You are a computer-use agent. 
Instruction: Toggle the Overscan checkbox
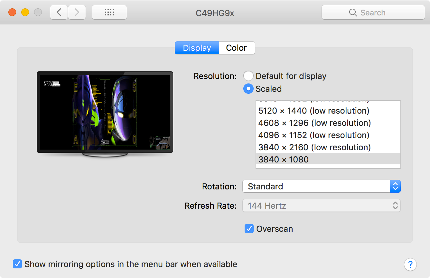click(249, 229)
